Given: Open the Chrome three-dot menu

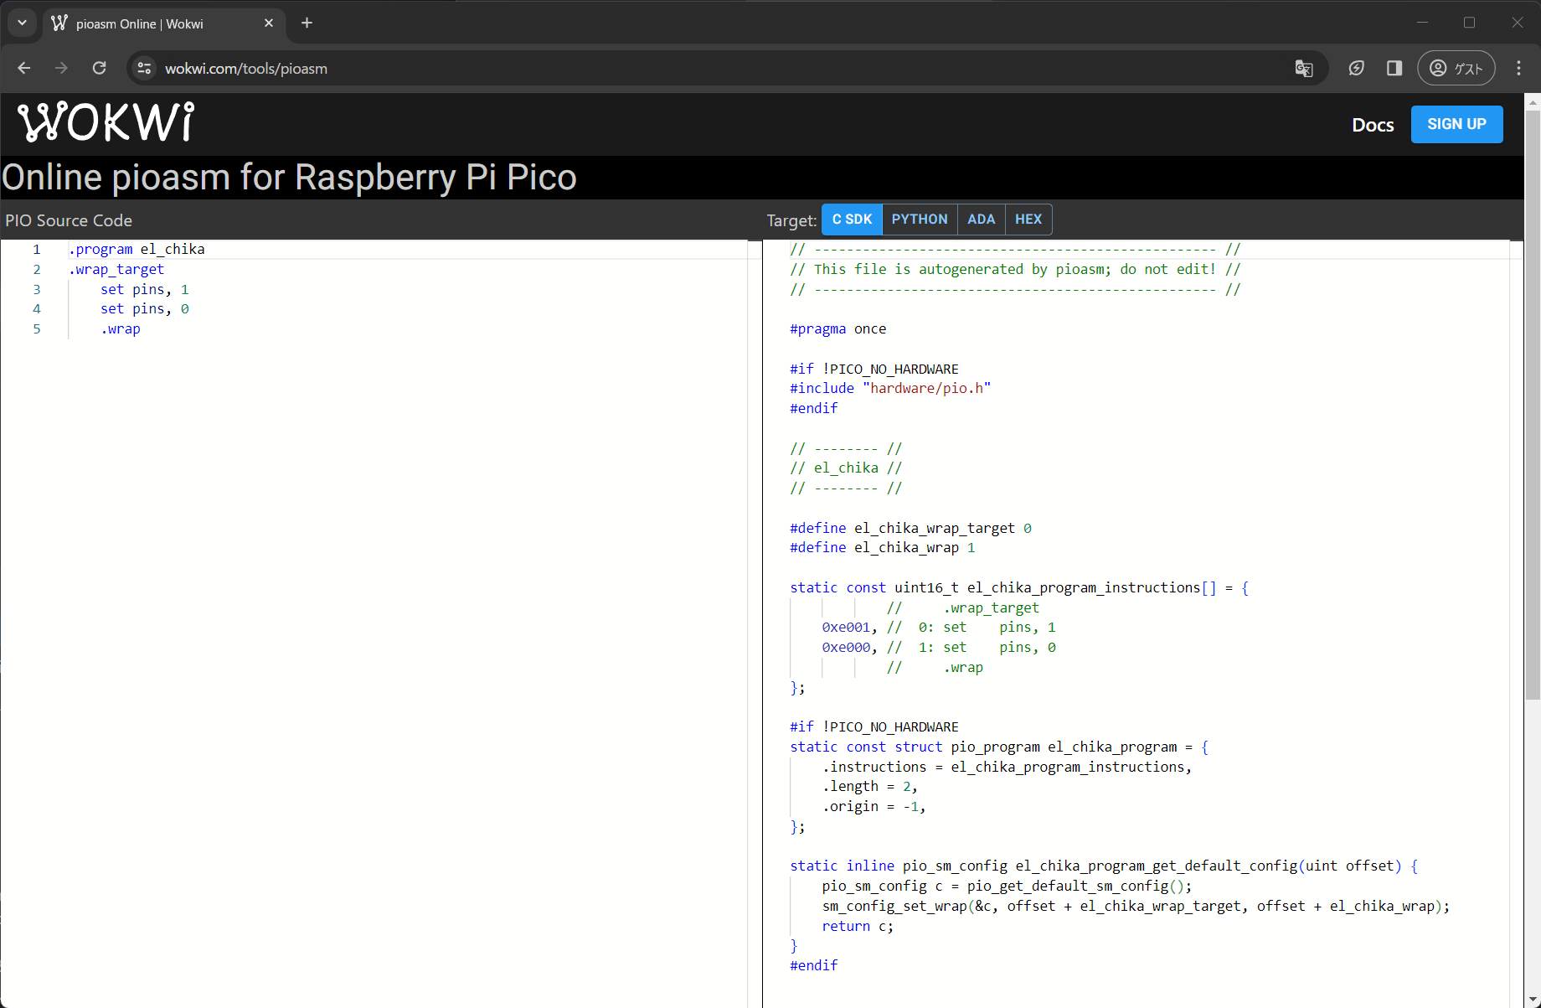Looking at the screenshot, I should (1518, 68).
